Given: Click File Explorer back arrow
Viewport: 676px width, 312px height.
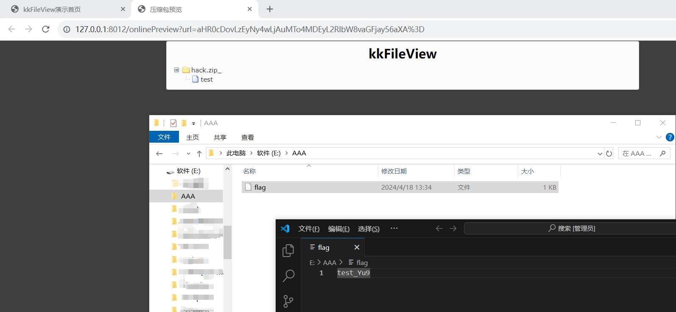Looking at the screenshot, I should coord(159,154).
